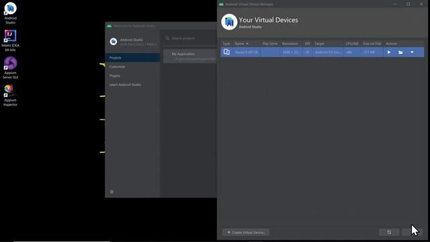Viewport: 430px width, 242px height.
Task: Click the Type column header
Action: tap(226, 44)
